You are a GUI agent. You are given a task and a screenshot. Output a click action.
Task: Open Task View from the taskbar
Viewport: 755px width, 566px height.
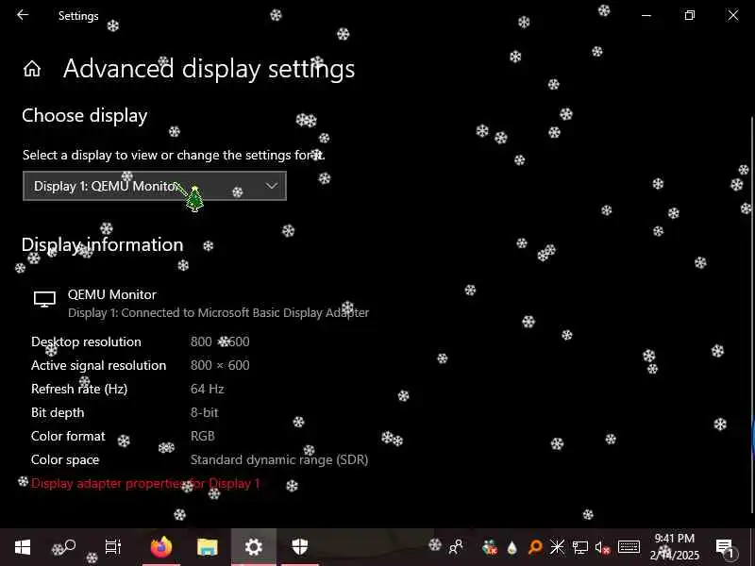[113, 547]
